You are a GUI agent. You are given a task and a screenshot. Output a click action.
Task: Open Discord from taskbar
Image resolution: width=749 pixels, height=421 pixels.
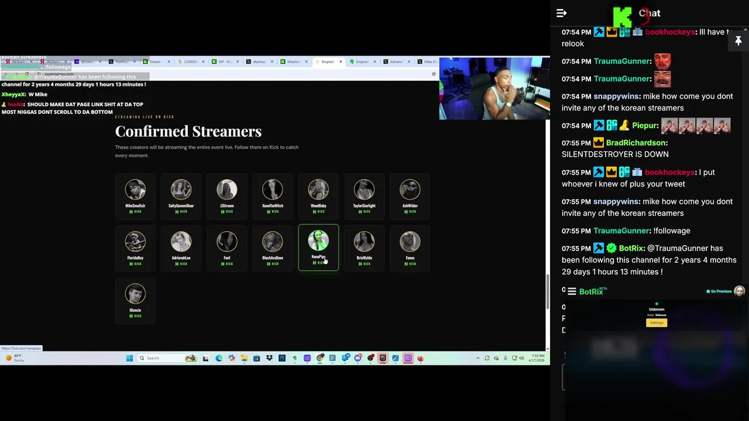point(358,358)
